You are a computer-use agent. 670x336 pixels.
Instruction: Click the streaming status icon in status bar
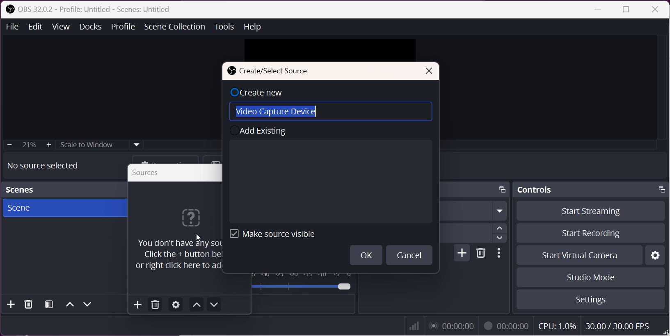pyautogui.click(x=434, y=326)
